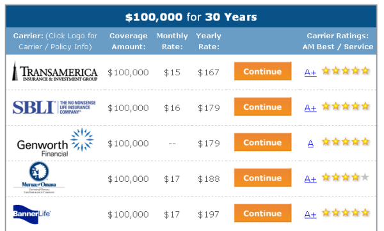Click Mutual of Omaha's four-star rating

pyautogui.click(x=346, y=177)
